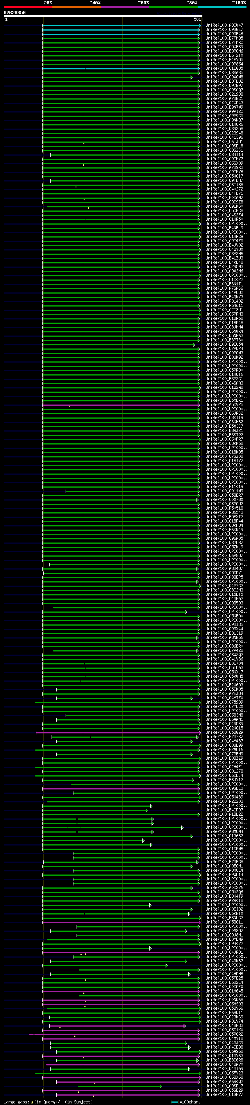Select hit UniRef100_C6SX09
Viewport: 250px width, 1105px height.
coord(224,163)
